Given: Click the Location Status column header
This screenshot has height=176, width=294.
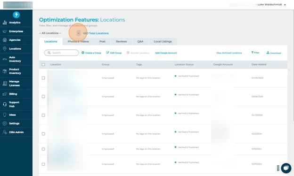Looking at the screenshot, I should pyautogui.click(x=184, y=64).
